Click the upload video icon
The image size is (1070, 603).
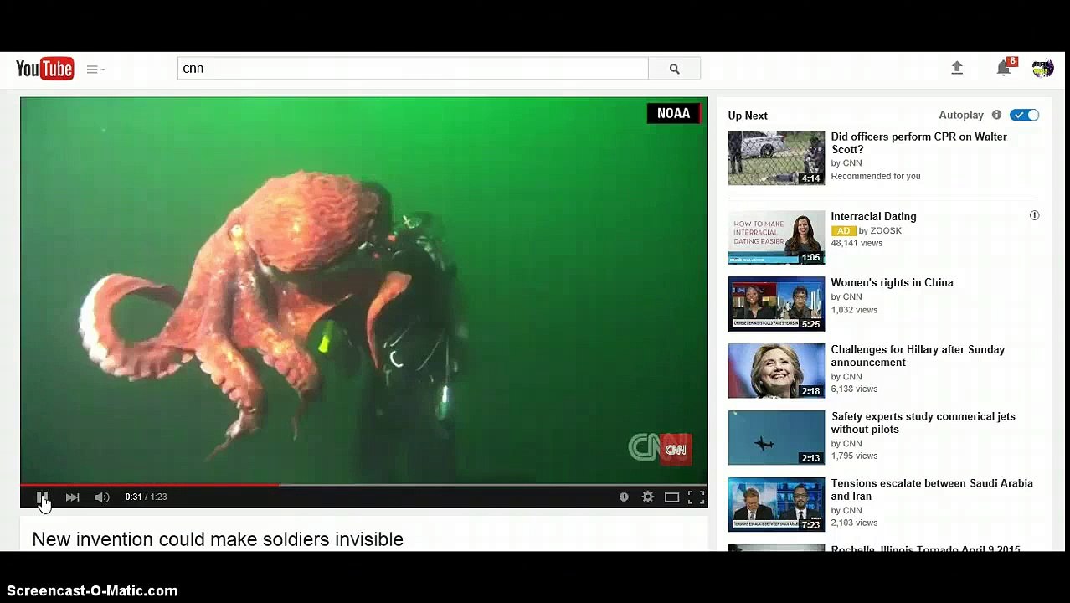(x=957, y=69)
